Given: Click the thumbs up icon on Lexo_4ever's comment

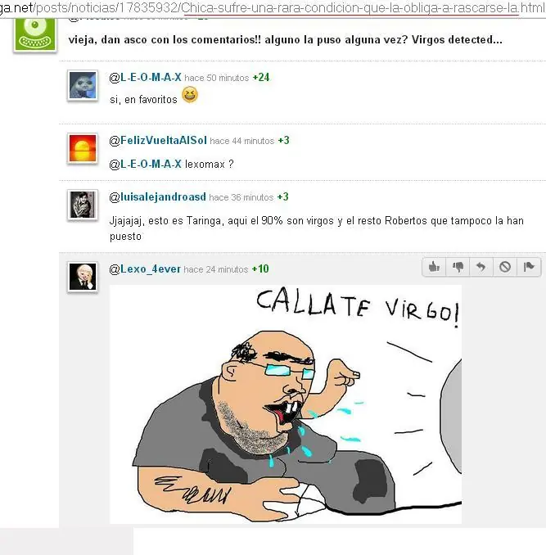Looking at the screenshot, I should (434, 267).
